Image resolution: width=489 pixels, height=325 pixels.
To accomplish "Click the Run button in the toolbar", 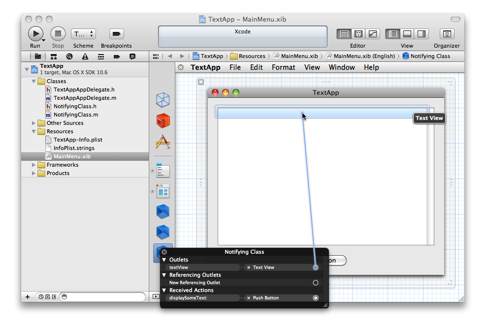I will click(35, 33).
